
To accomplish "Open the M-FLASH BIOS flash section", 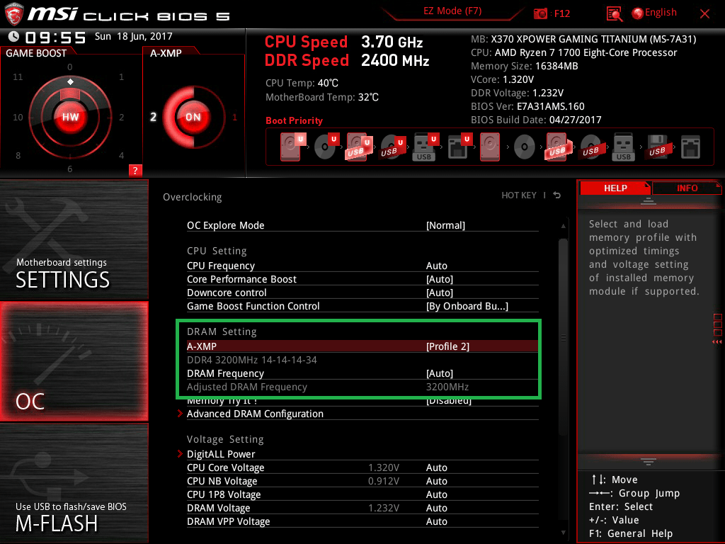I will (x=74, y=483).
